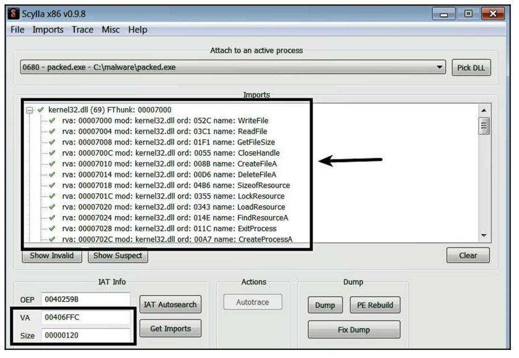Viewport: 519px width, 358px height.
Task: Click the Show Invalid button
Action: click(x=52, y=256)
